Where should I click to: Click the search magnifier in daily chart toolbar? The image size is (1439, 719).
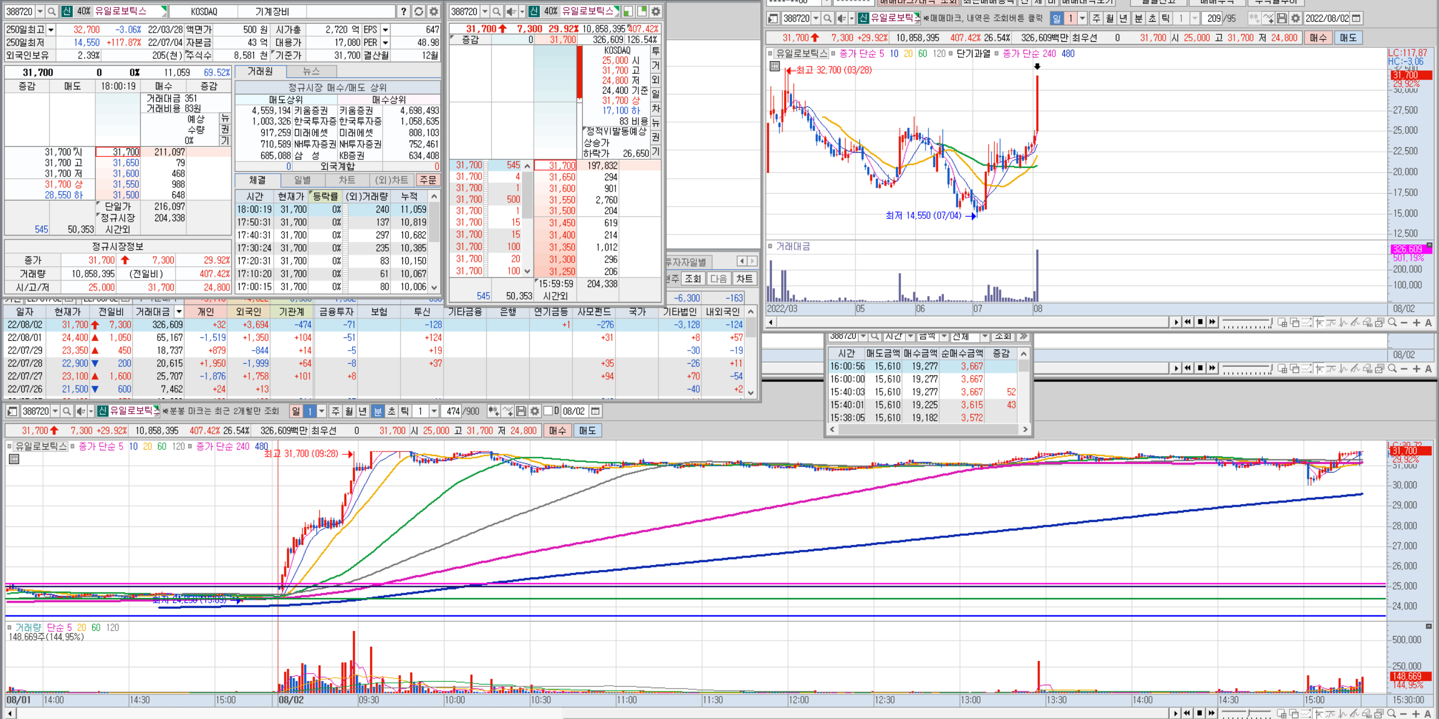pyautogui.click(x=828, y=19)
